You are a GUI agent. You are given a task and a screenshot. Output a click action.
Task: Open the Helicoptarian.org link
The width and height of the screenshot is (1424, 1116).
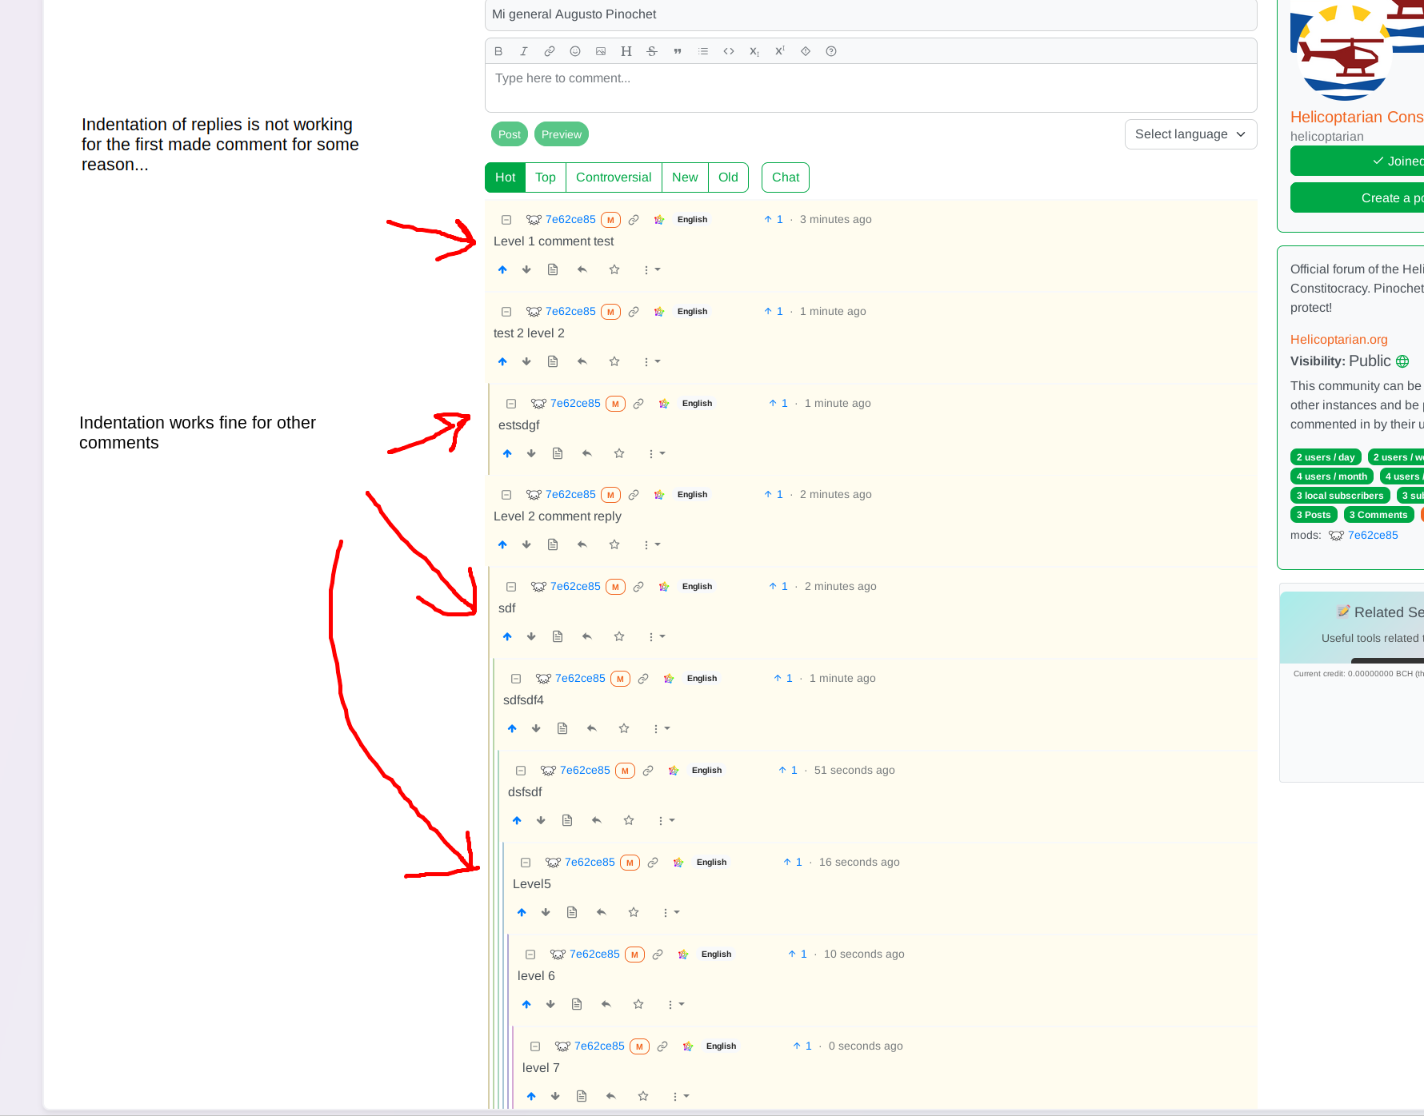(x=1338, y=340)
